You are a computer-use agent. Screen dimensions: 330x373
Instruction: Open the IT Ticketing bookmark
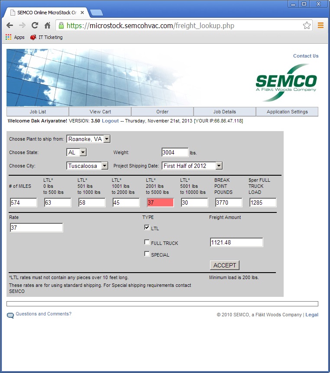(46, 37)
